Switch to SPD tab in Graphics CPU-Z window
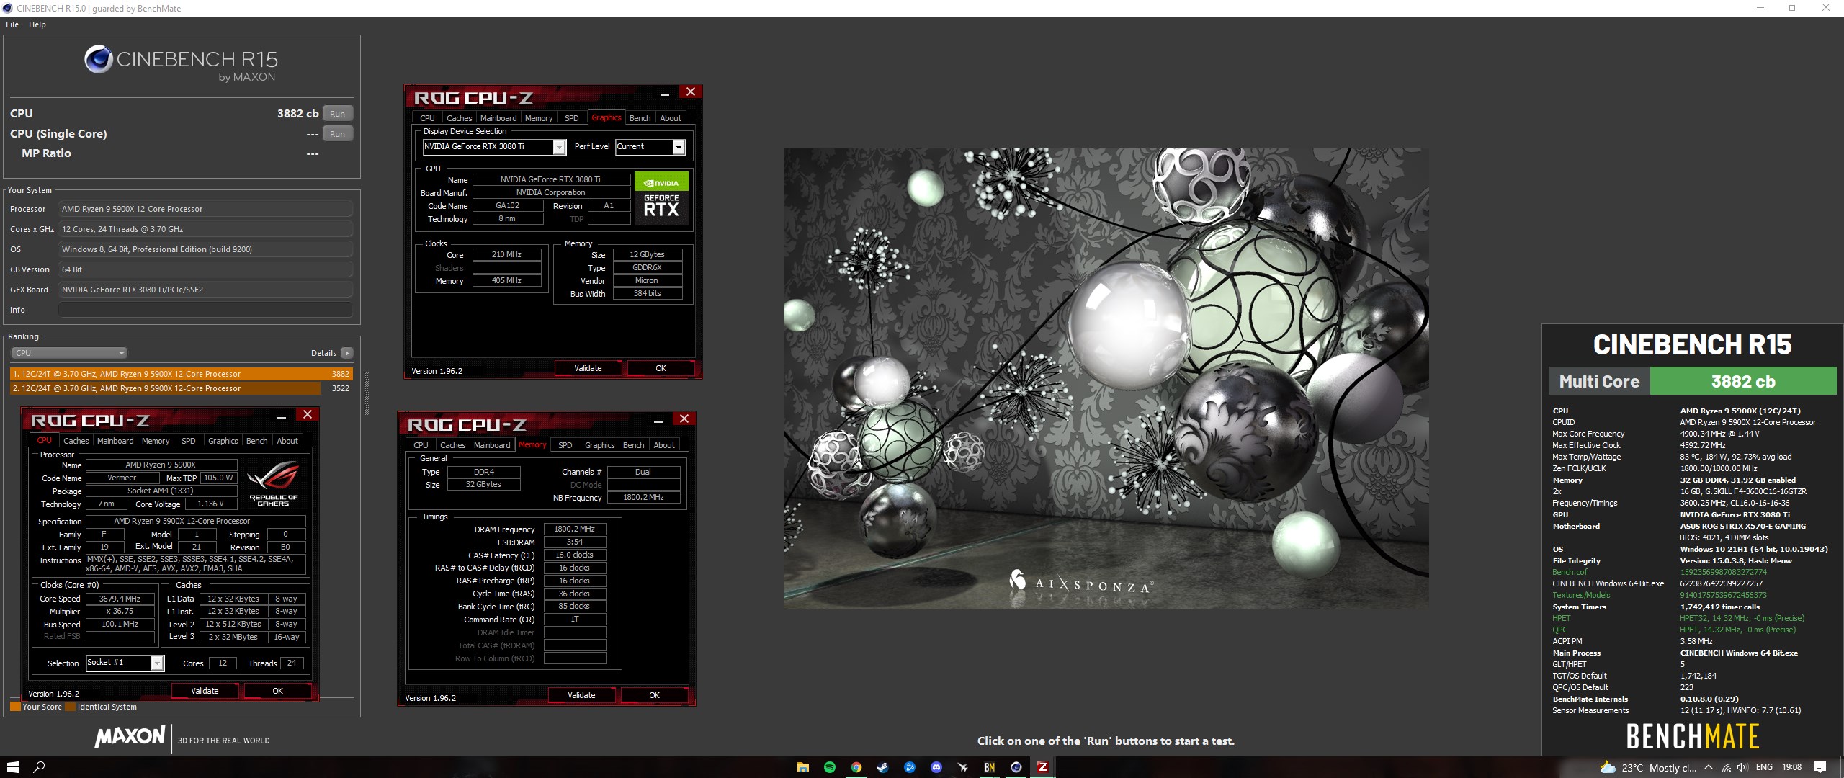 (x=572, y=118)
